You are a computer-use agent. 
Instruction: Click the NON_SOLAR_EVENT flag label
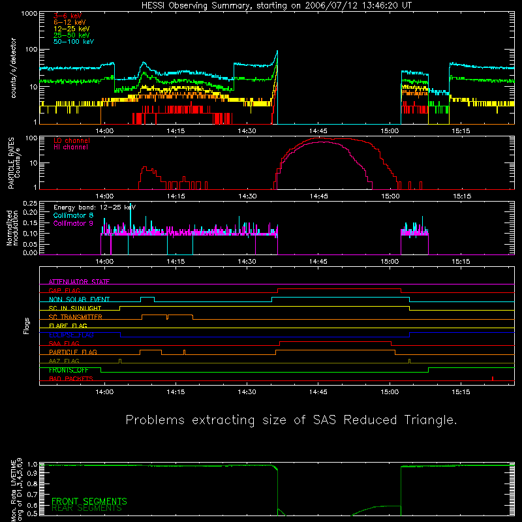click(79, 299)
